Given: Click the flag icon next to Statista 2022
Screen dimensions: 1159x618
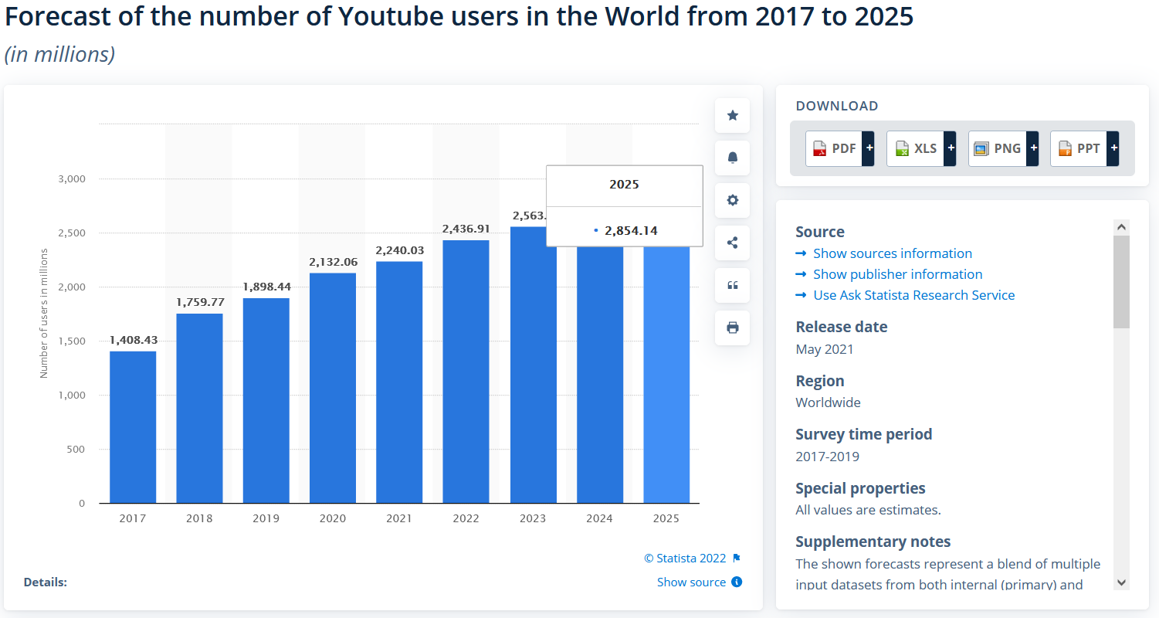Looking at the screenshot, I should (737, 558).
